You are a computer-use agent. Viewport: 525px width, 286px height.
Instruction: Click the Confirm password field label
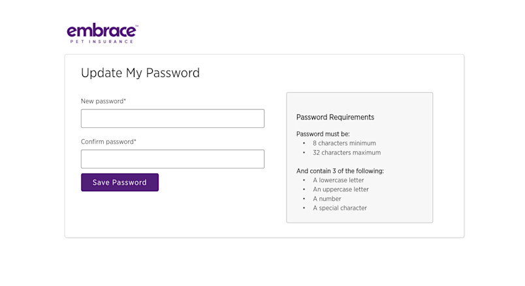pyautogui.click(x=108, y=142)
